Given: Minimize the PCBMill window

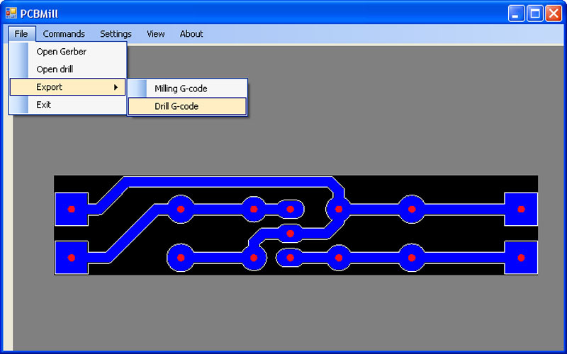Looking at the screenshot, I should click(516, 13).
